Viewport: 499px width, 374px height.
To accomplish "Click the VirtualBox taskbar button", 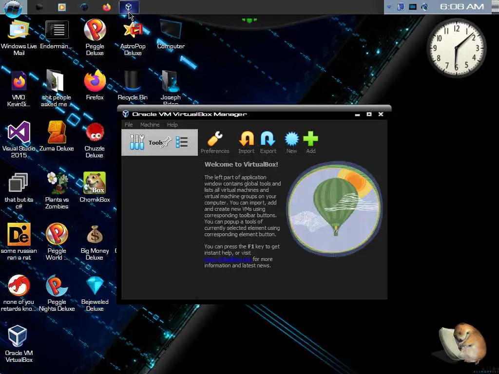I will pos(129,7).
